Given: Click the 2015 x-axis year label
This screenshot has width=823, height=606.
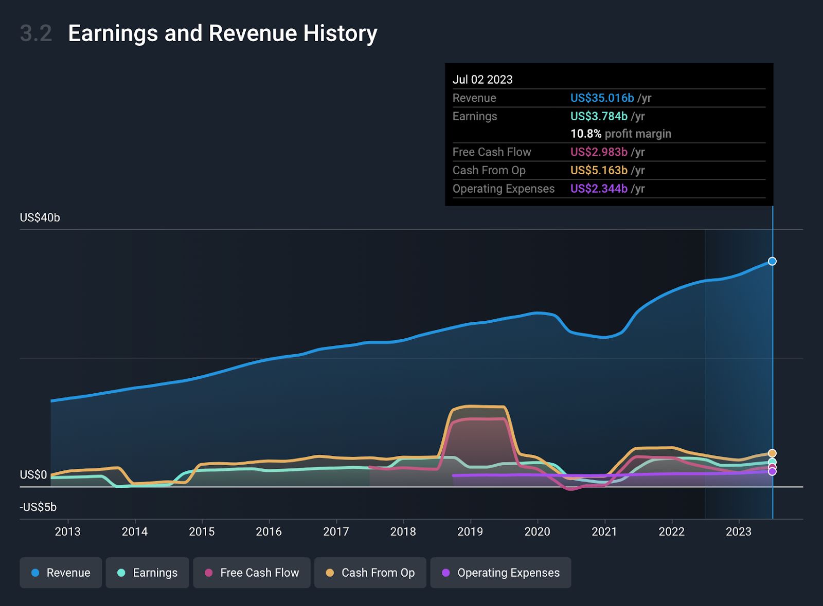Looking at the screenshot, I should (202, 531).
